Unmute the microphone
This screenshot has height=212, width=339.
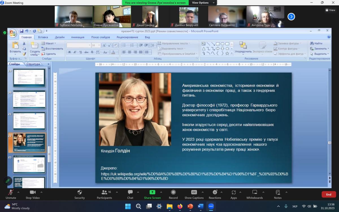11,192
